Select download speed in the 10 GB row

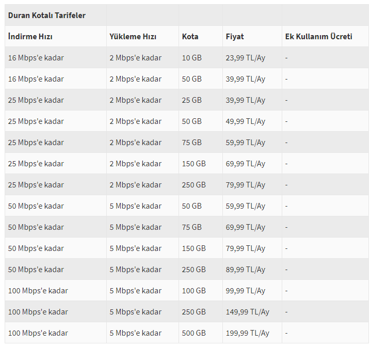pos(36,58)
